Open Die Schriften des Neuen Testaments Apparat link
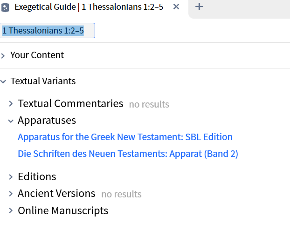This screenshot has height=230, width=290. [128, 154]
